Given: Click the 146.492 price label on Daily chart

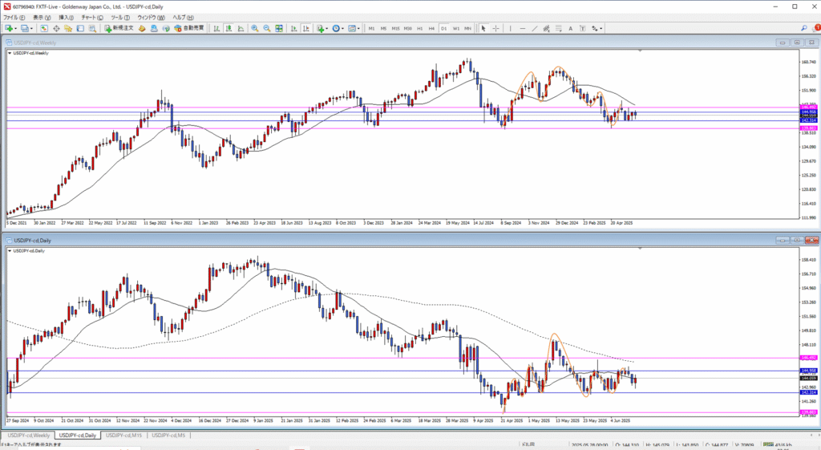Looking at the screenshot, I should point(809,358).
